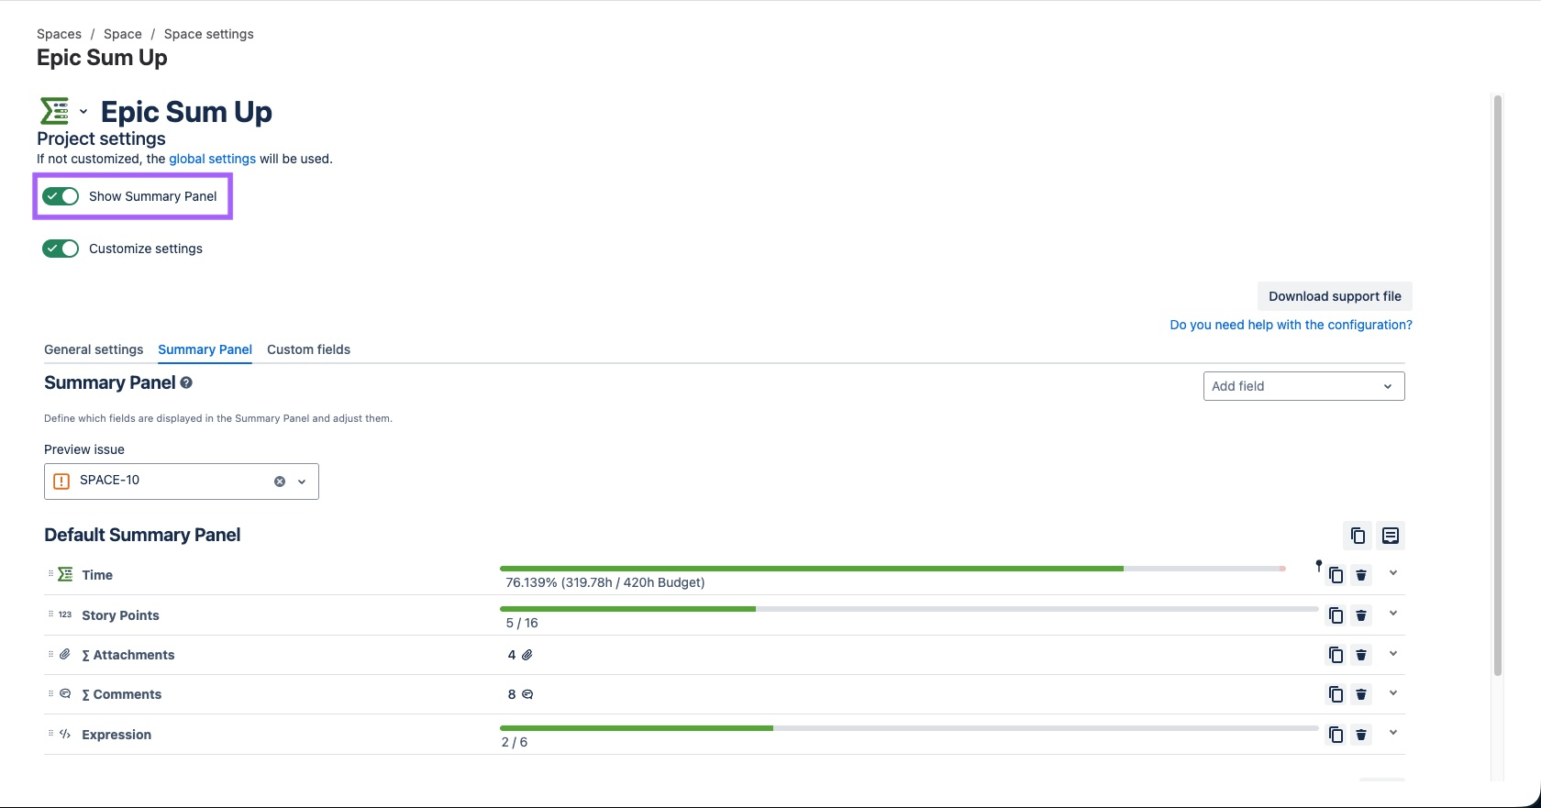Open the Custom fields tab
This screenshot has width=1541, height=808.
pos(308,349)
